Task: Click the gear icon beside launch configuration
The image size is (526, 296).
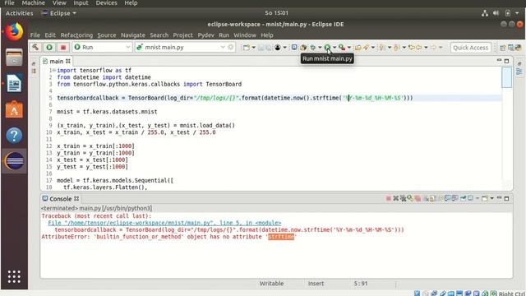Action: (x=231, y=47)
